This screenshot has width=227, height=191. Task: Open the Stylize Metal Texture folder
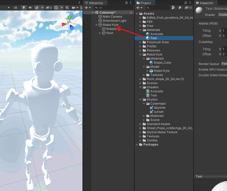[160, 132]
